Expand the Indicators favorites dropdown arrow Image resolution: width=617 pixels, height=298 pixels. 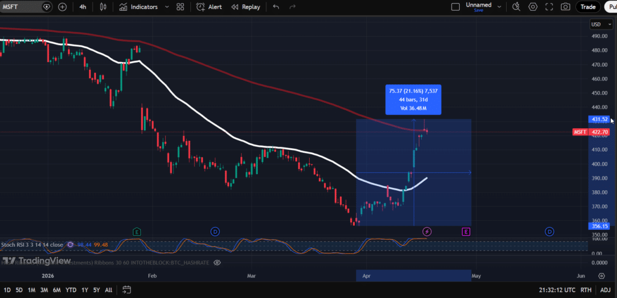click(x=164, y=7)
